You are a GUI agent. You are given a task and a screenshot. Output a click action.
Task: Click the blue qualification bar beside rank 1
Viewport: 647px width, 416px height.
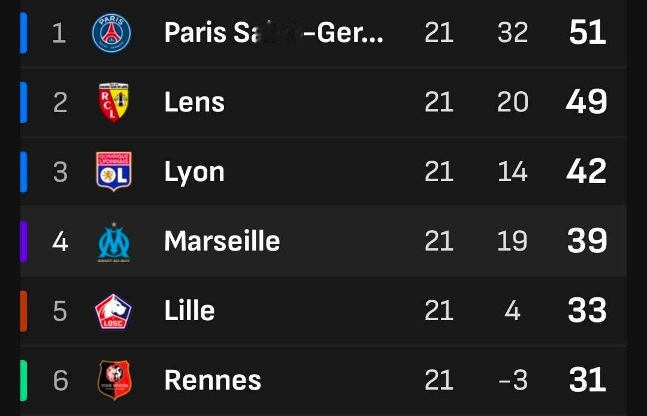click(x=23, y=33)
